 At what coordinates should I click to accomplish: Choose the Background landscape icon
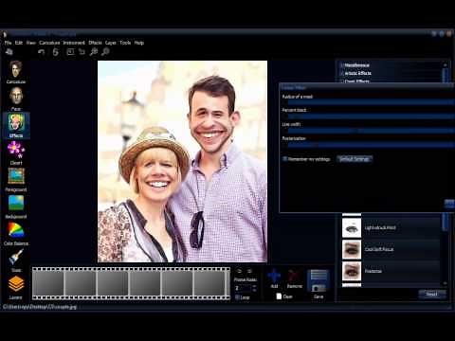point(16,204)
